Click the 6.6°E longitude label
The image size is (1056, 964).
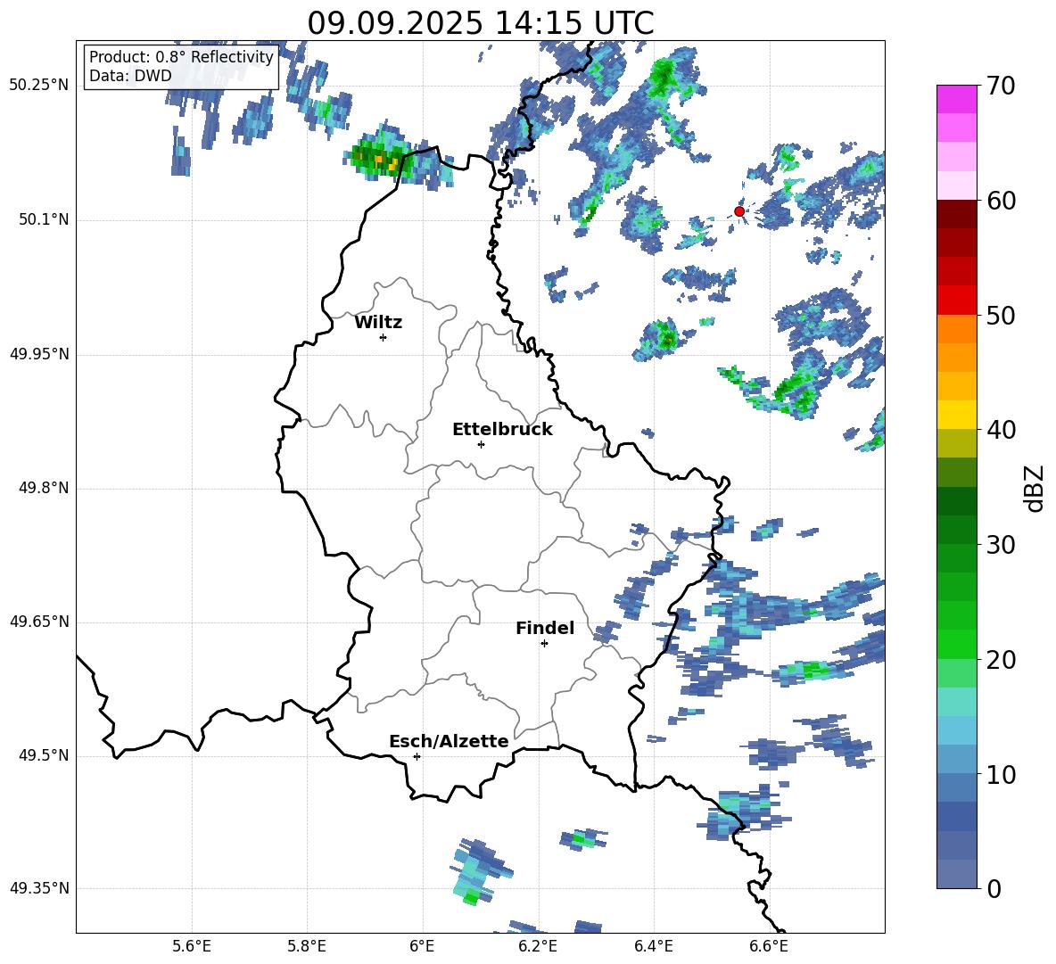769,946
